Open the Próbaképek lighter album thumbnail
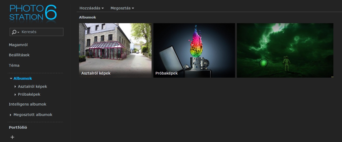Image resolution: width=342 pixels, height=142 pixels. click(x=194, y=50)
